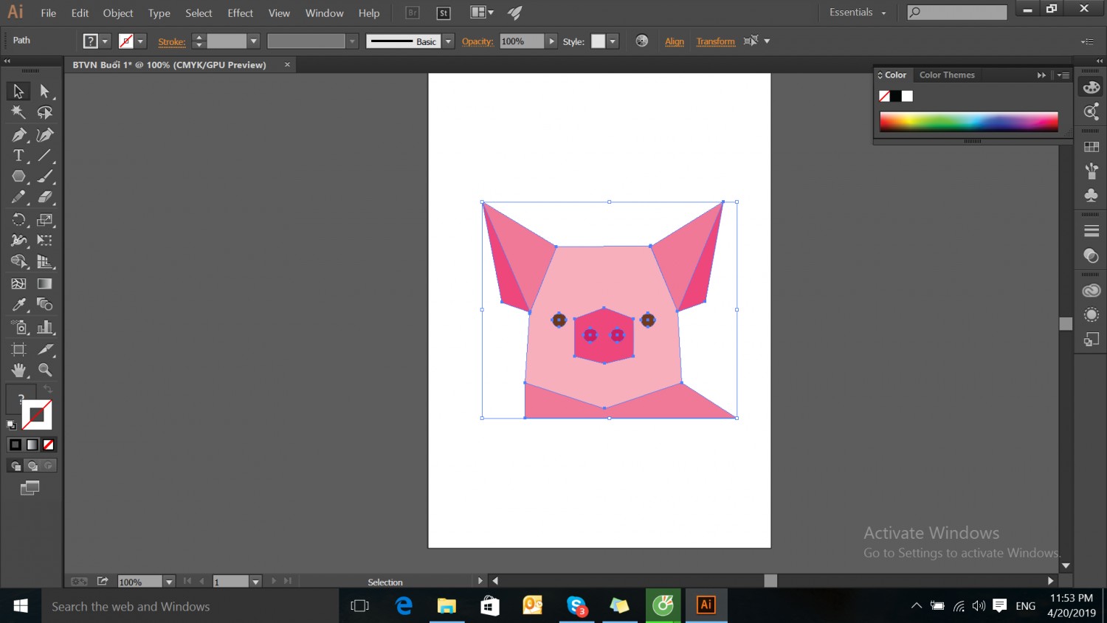This screenshot has height=623, width=1107.
Task: Activate the Hand tool
Action: coord(18,370)
